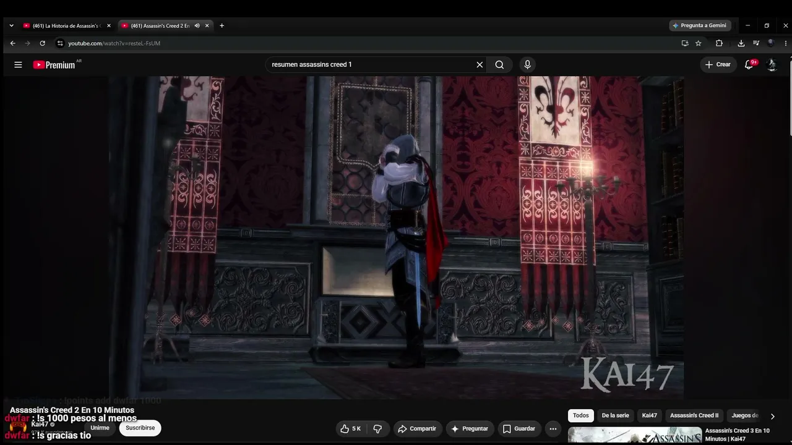
Task: Open the YouTube notifications bell
Action: 749,64
